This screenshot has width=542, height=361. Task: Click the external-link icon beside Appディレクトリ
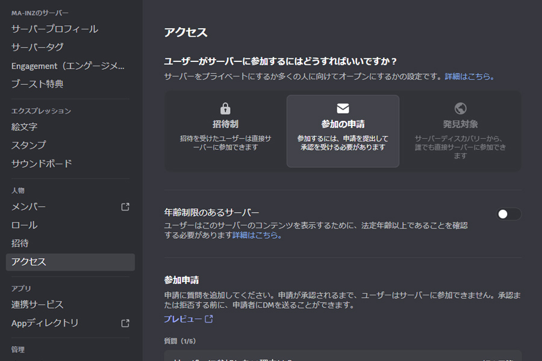pyautogui.click(x=125, y=323)
